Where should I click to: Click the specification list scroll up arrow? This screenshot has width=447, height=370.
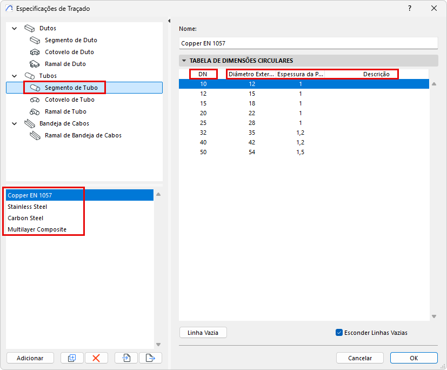(158, 194)
